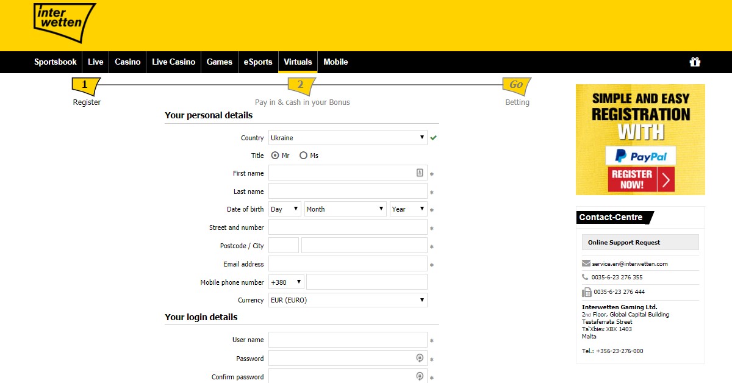Open the Live Casino menu item
The height and width of the screenshot is (383, 732).
pyautogui.click(x=174, y=62)
